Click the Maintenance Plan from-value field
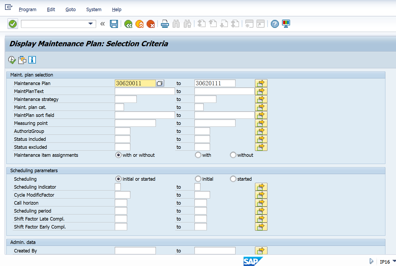 coord(135,83)
